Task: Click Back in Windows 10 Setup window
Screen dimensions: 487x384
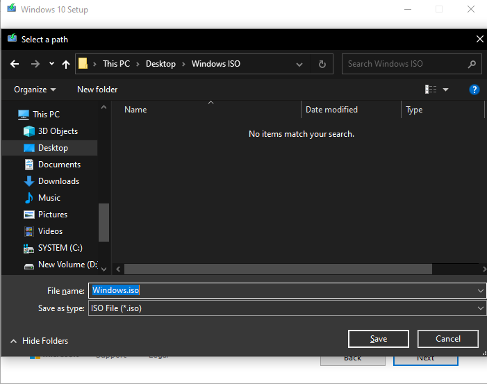Action: coord(353,360)
